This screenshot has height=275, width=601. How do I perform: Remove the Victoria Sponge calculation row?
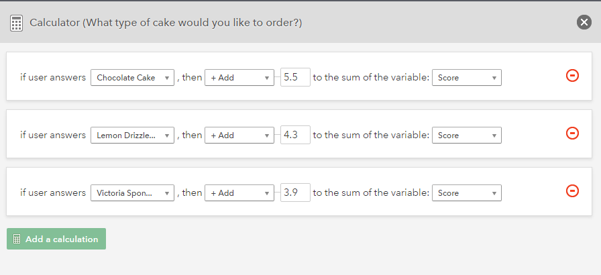tap(572, 191)
